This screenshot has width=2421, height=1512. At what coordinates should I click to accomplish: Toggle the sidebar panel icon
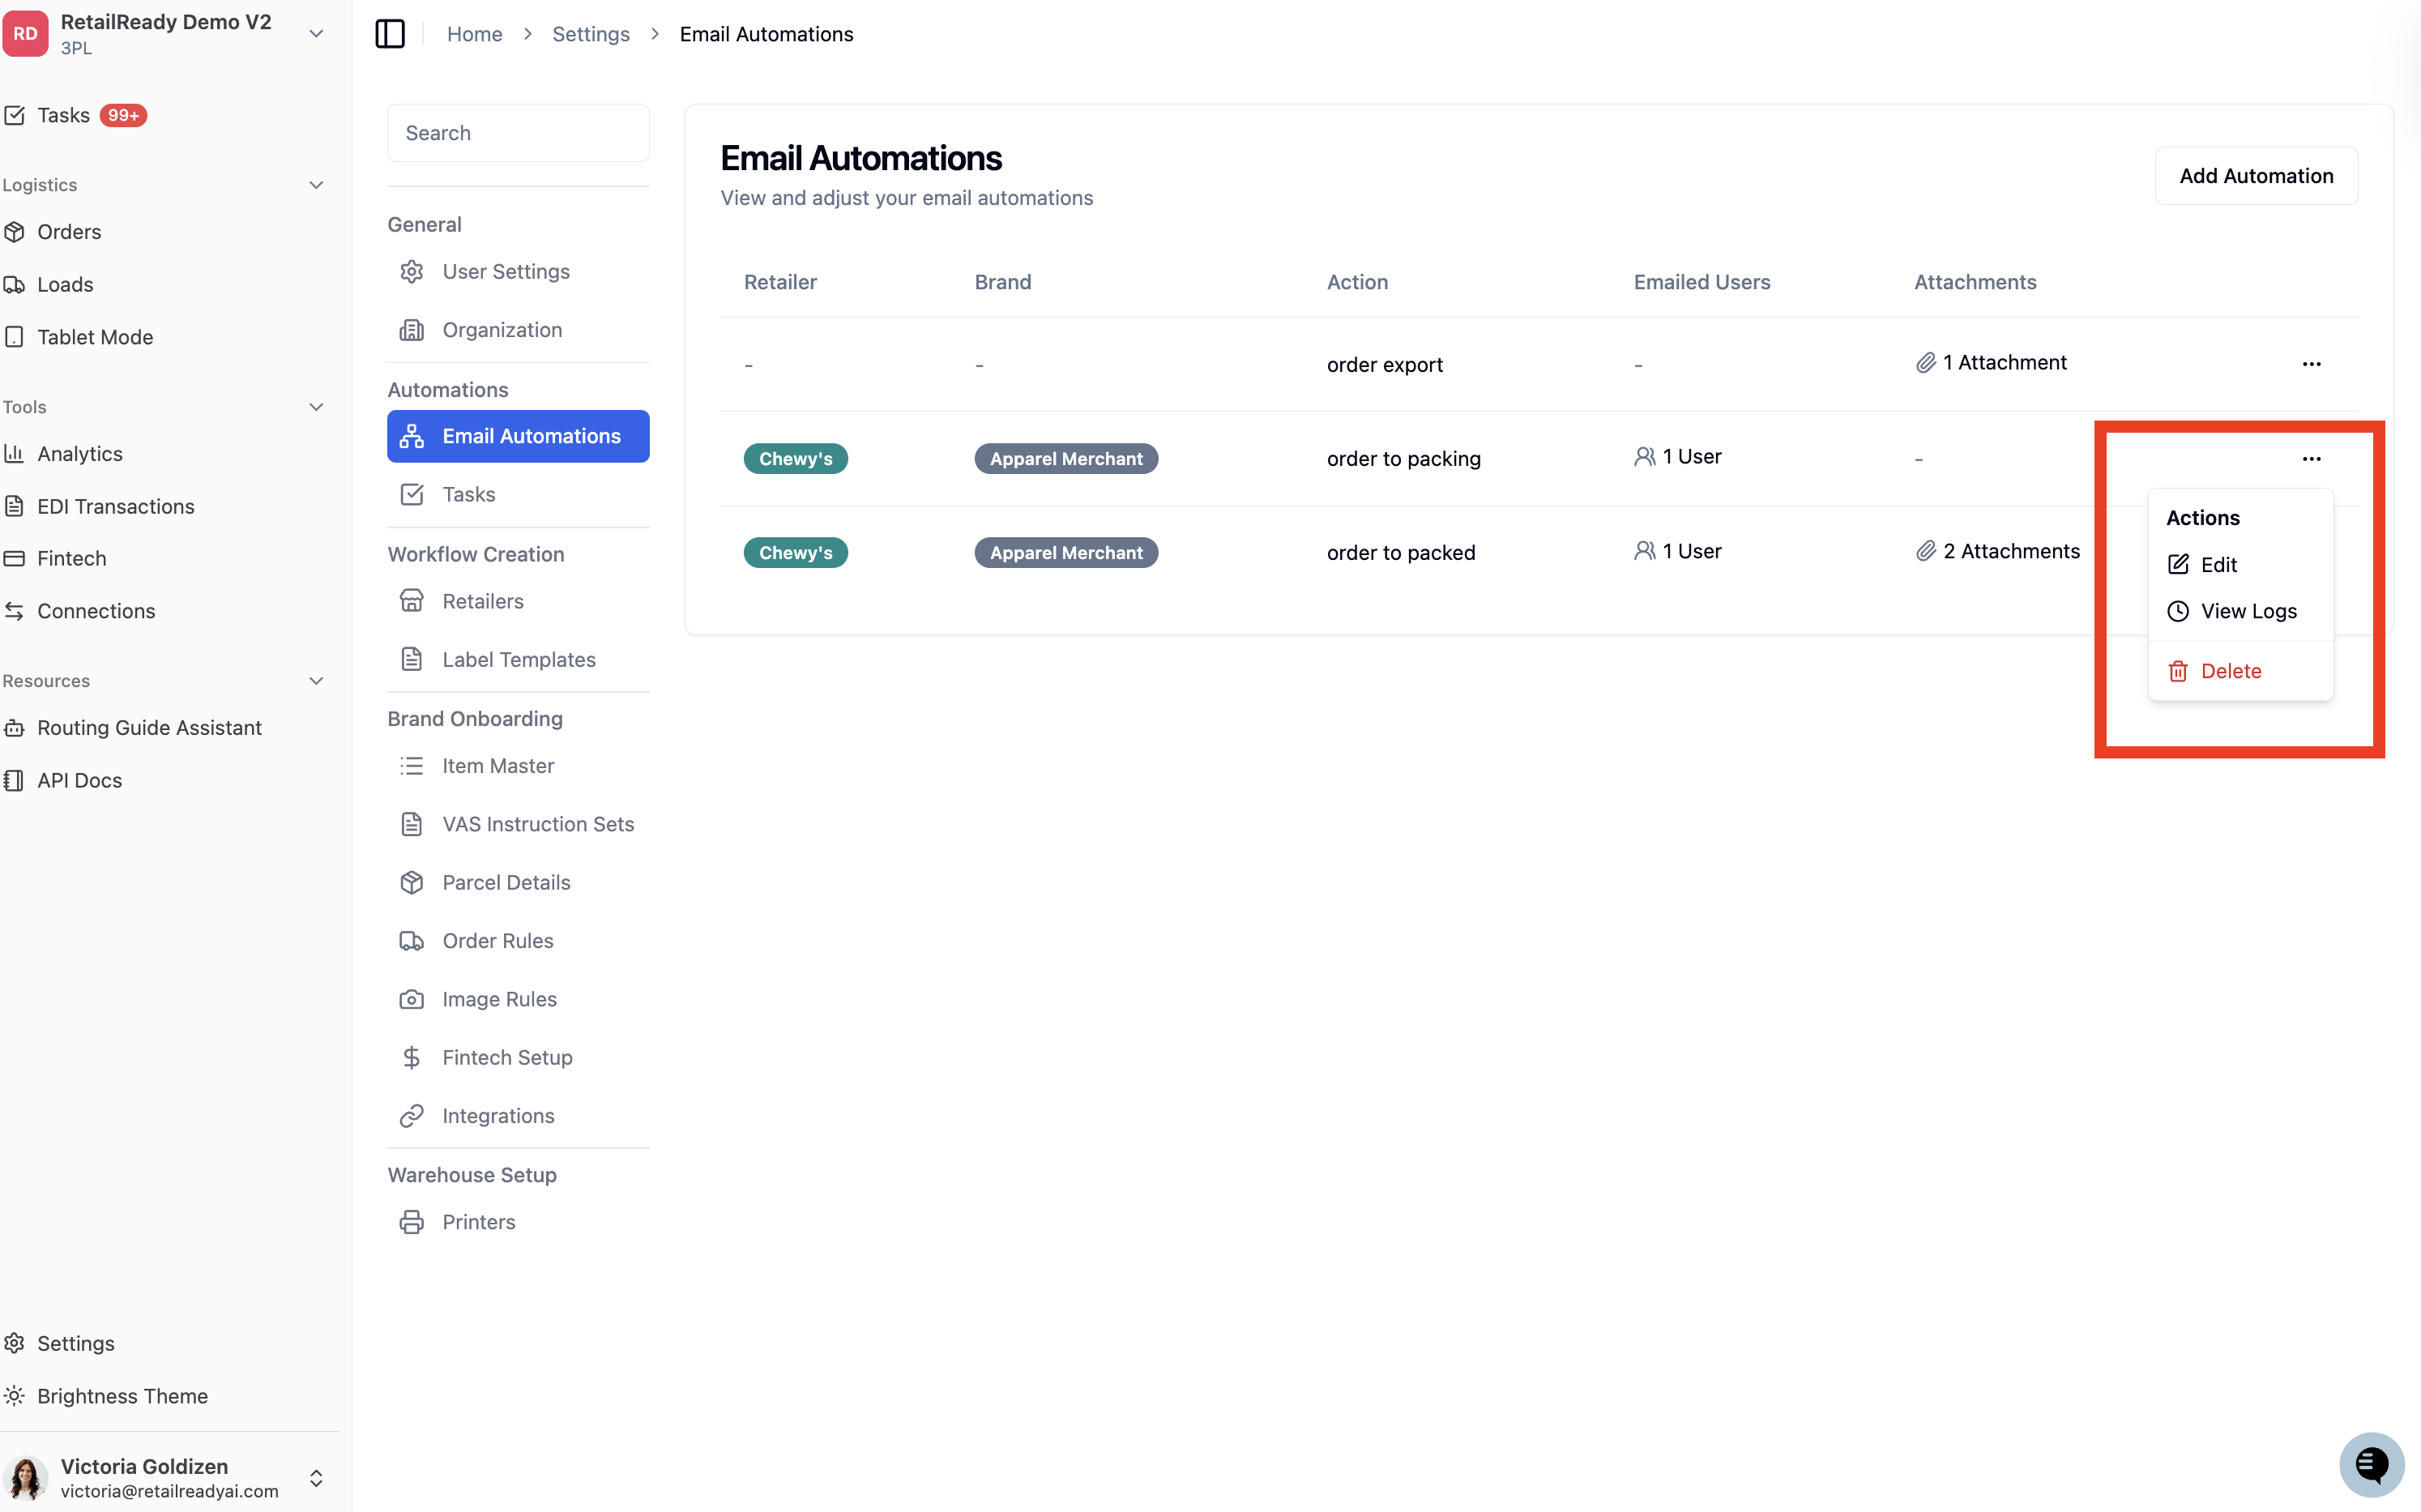tap(389, 34)
